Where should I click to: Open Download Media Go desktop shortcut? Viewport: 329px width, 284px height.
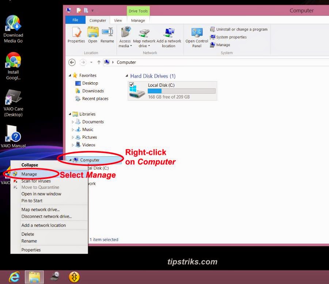pos(13,29)
